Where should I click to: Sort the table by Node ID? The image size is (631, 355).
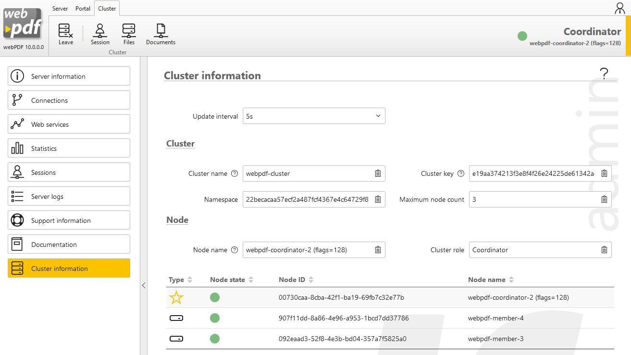(311, 280)
